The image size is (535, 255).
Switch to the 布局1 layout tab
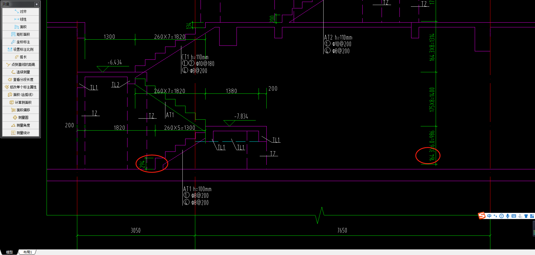coord(28,252)
